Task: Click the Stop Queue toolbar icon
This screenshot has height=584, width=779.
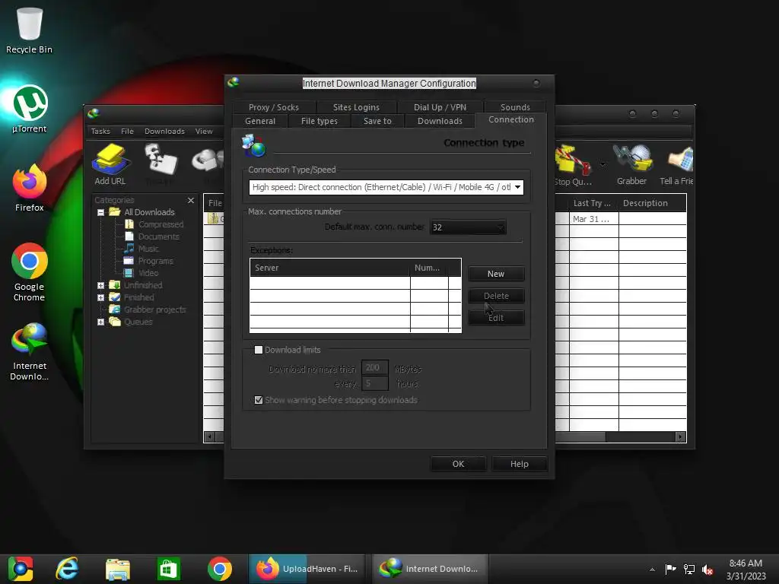Action: [x=574, y=164]
